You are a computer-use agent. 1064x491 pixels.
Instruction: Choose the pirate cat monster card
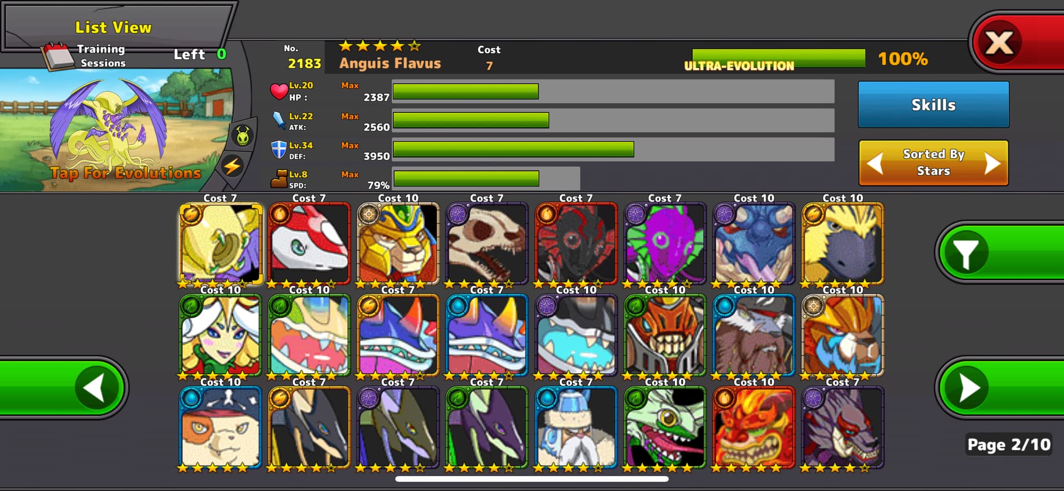(x=220, y=428)
